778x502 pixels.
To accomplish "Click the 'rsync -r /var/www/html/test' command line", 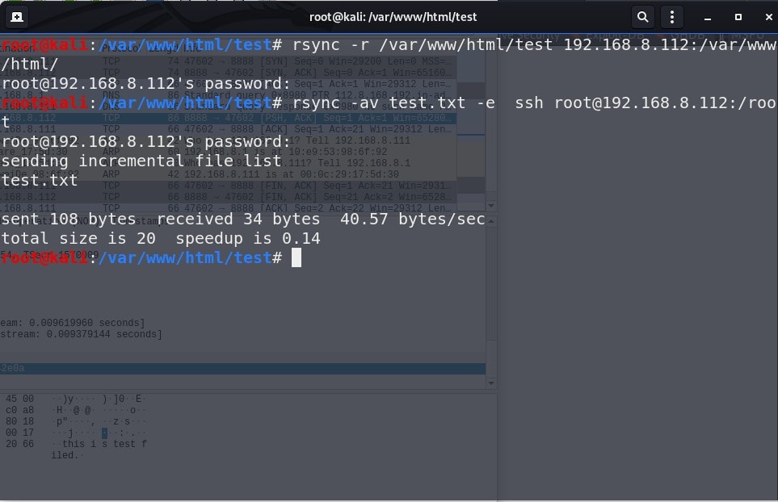I will tap(389, 44).
